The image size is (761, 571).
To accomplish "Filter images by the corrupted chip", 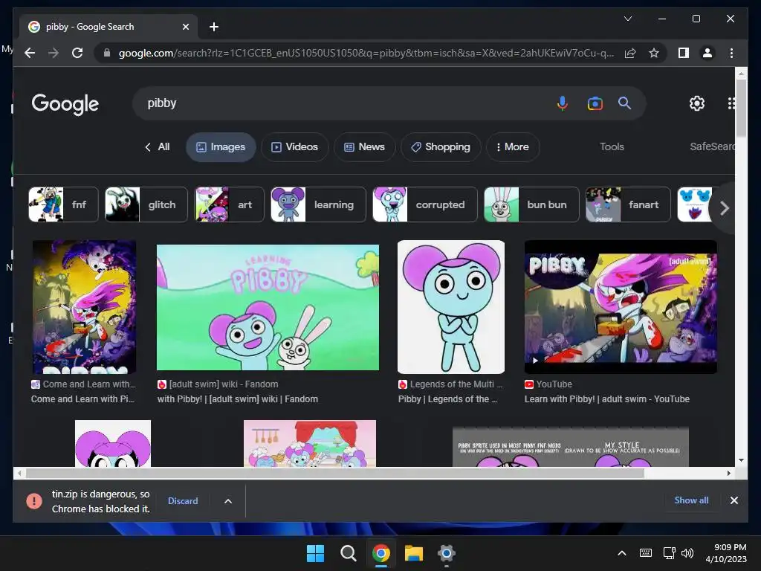I will (x=424, y=204).
